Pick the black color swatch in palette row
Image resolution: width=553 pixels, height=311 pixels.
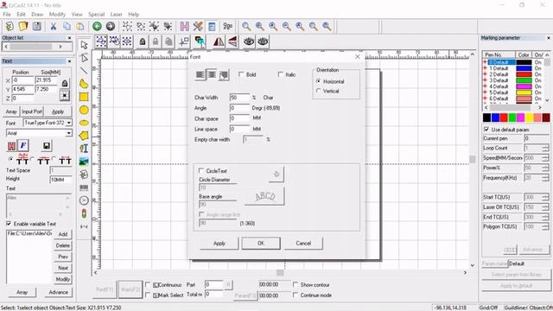486,117
